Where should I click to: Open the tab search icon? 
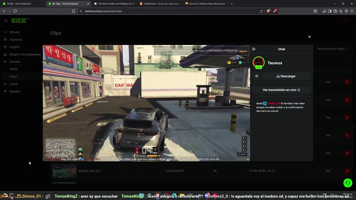click(315, 11)
